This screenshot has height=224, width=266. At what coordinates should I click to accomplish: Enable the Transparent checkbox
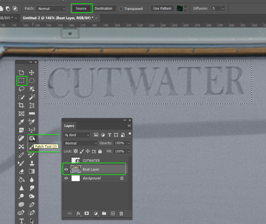point(120,9)
